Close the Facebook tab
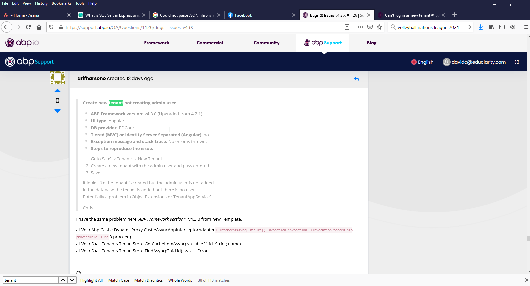The image size is (530, 286). 294,15
